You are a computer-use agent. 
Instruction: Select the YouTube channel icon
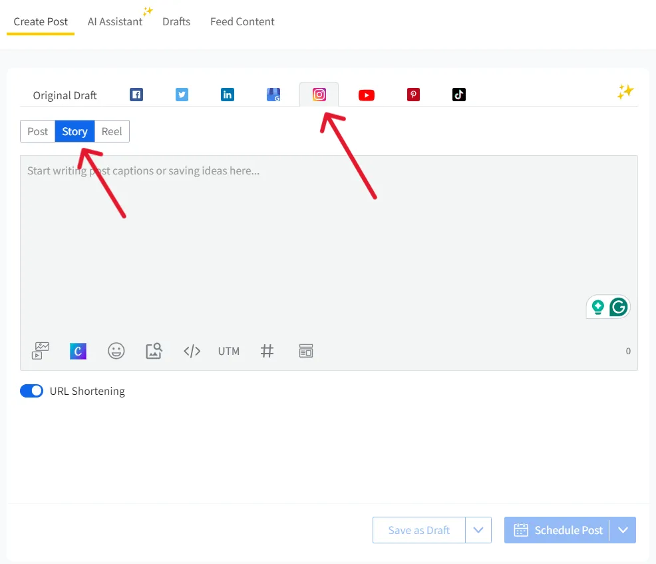click(x=366, y=95)
